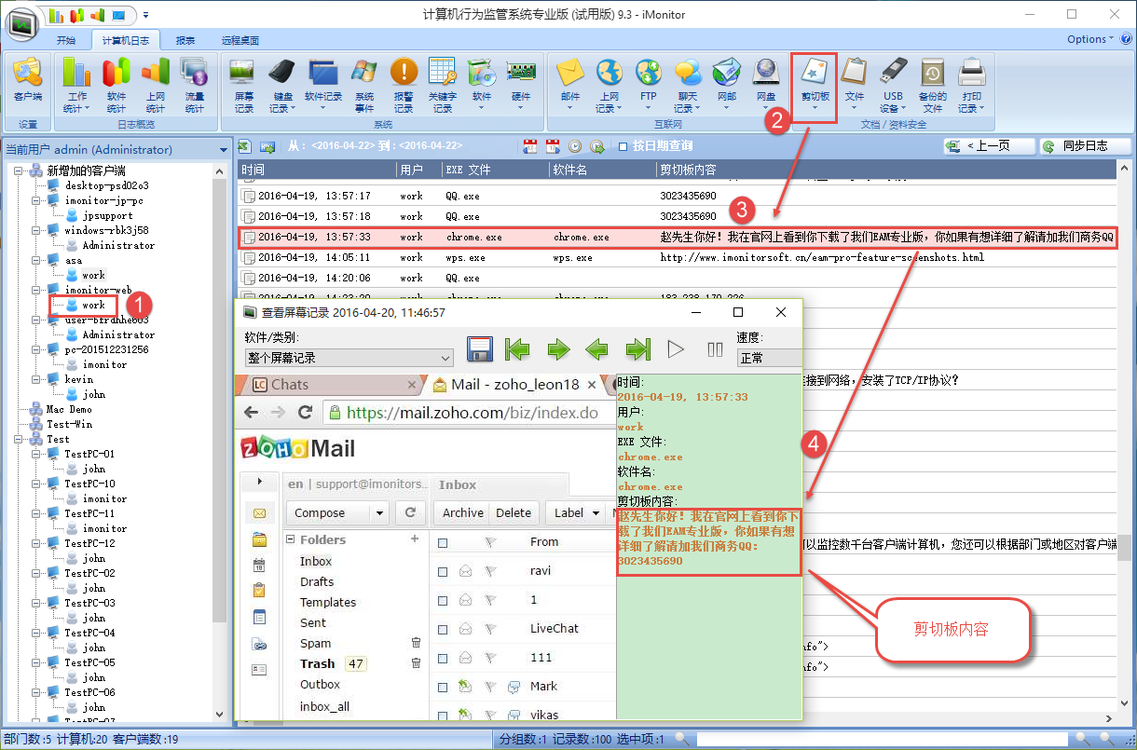1137x750 pixels.
Task: Open 报警记录 alert records
Action: coord(404,85)
